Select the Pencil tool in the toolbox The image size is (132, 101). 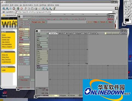click(x=125, y=13)
